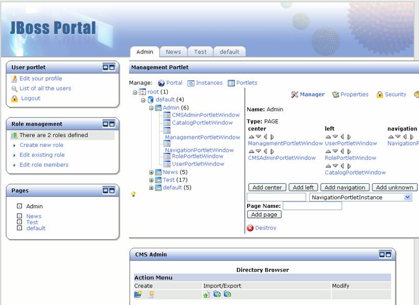Image resolution: width=419 pixels, height=305 pixels.
Task: Collapse the root node in the tree
Action: [x=135, y=92]
